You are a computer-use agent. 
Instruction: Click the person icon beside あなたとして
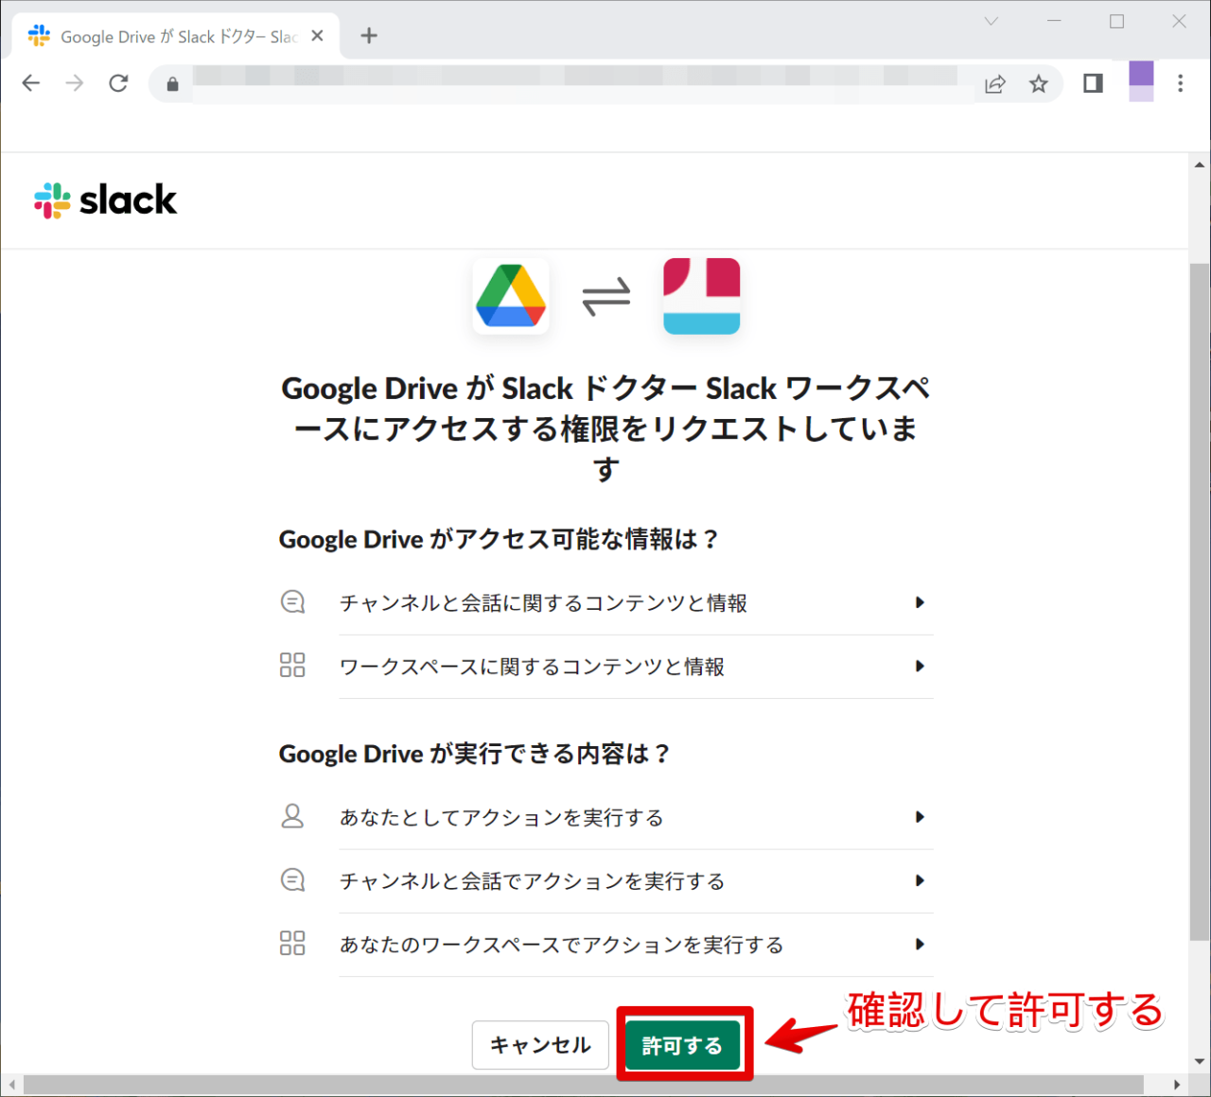point(292,816)
